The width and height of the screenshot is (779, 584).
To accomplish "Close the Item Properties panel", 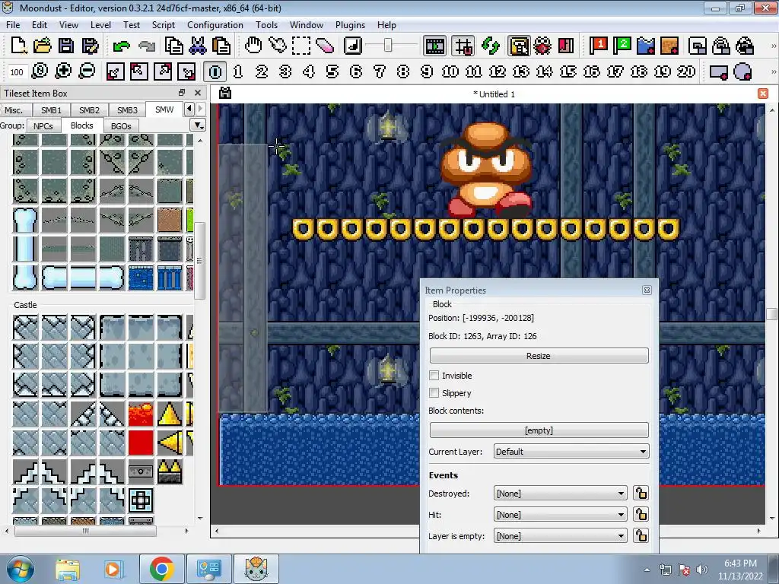I will click(647, 290).
